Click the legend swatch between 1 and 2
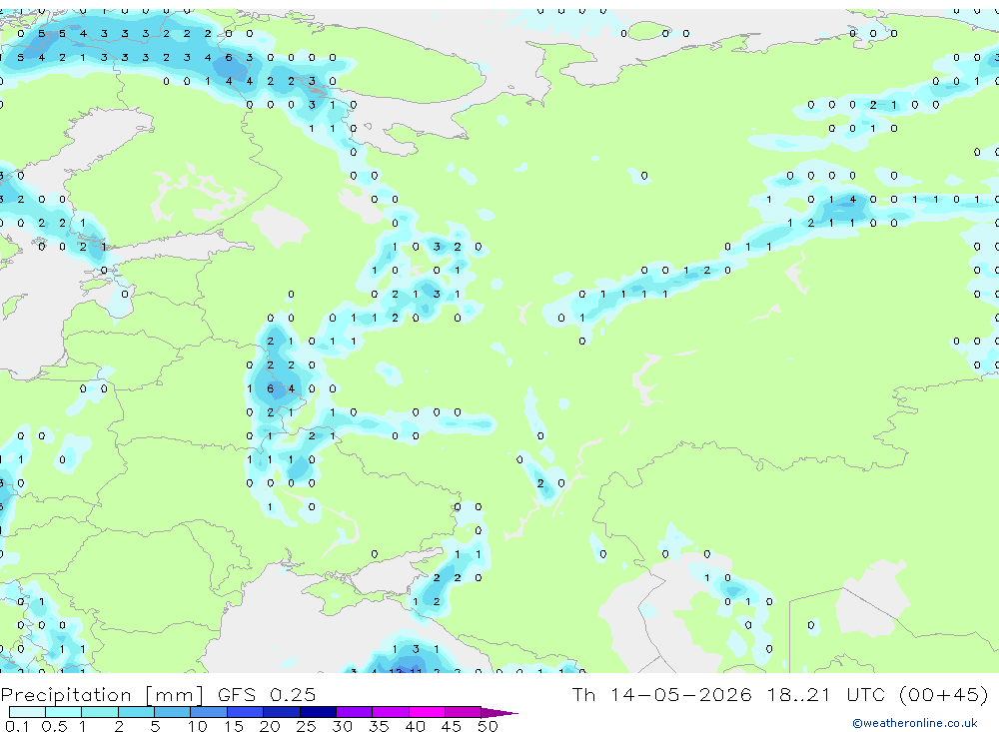 (100, 712)
